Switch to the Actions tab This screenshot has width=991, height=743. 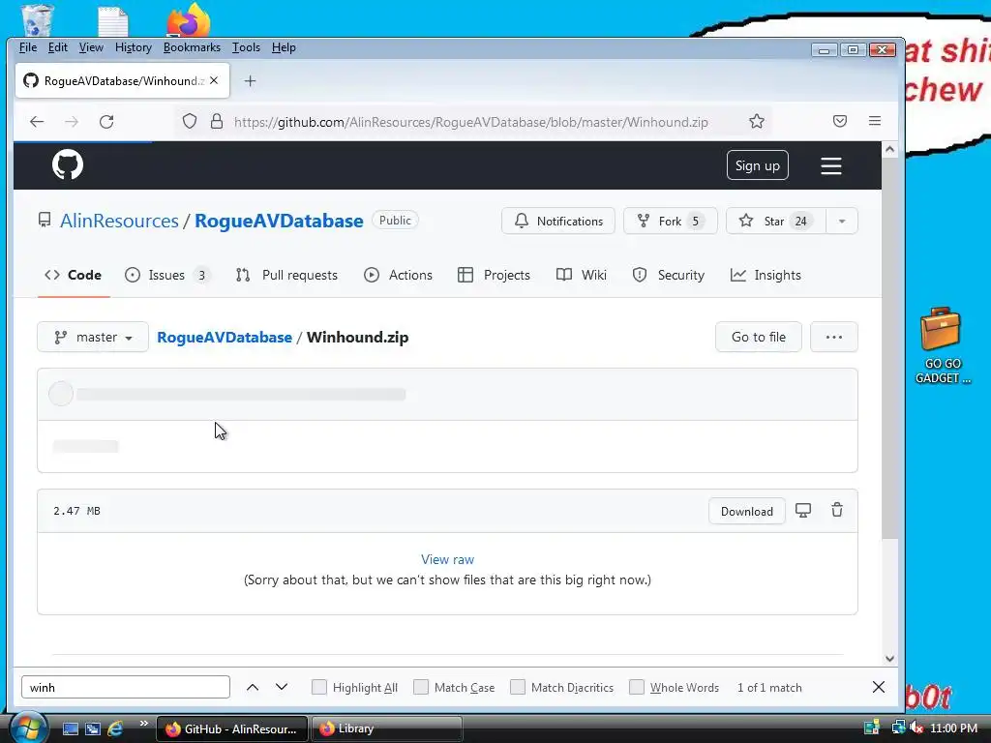(398, 275)
